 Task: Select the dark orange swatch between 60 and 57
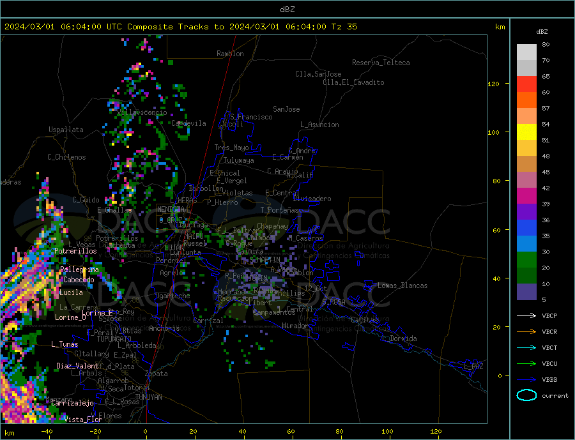pos(526,100)
